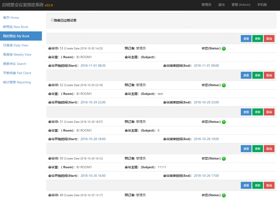
Task: Click end time 2018-10-29 23:00
Action: coord(206,102)
